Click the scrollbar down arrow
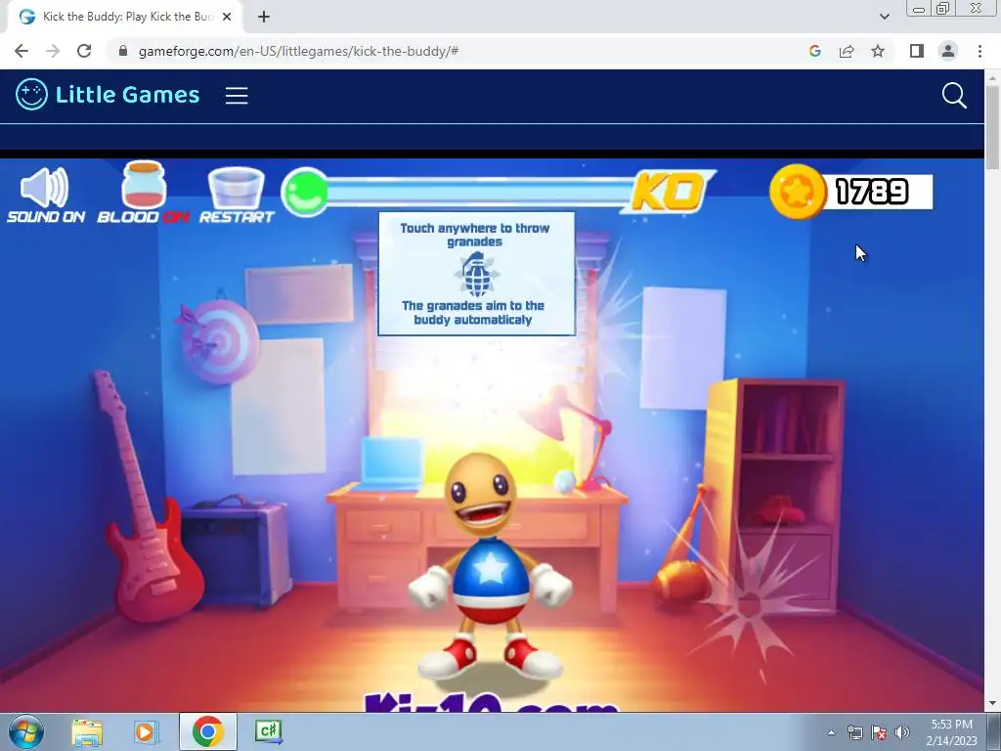 (992, 703)
